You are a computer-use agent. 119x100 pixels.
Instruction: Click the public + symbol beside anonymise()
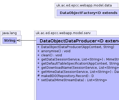pyautogui.click(x=39, y=51)
